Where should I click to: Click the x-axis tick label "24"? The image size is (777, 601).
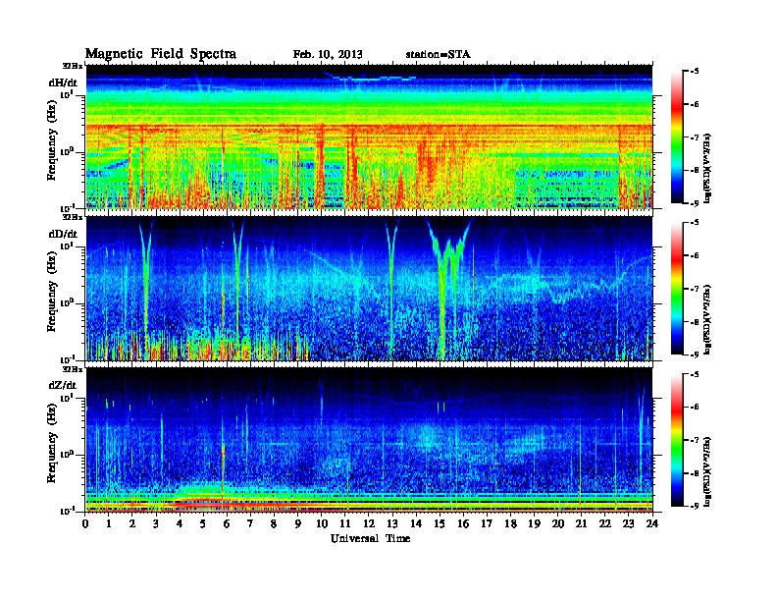click(652, 523)
